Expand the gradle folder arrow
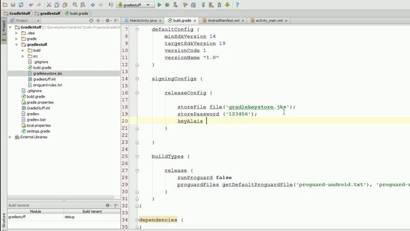The image size is (410, 231). coord(17,38)
